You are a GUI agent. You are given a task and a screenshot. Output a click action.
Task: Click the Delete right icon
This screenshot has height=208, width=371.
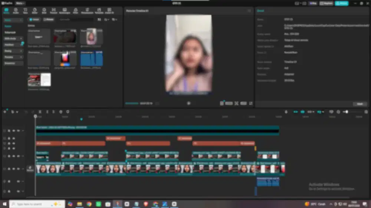coord(54,112)
